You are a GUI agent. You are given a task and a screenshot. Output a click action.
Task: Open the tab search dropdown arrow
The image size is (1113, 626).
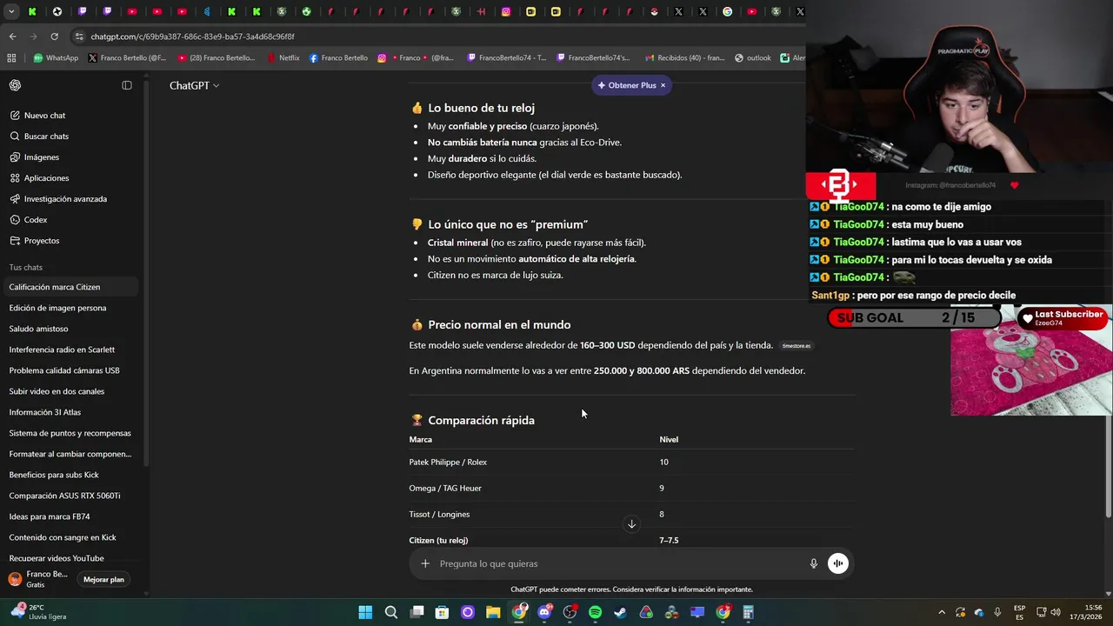pyautogui.click(x=11, y=11)
